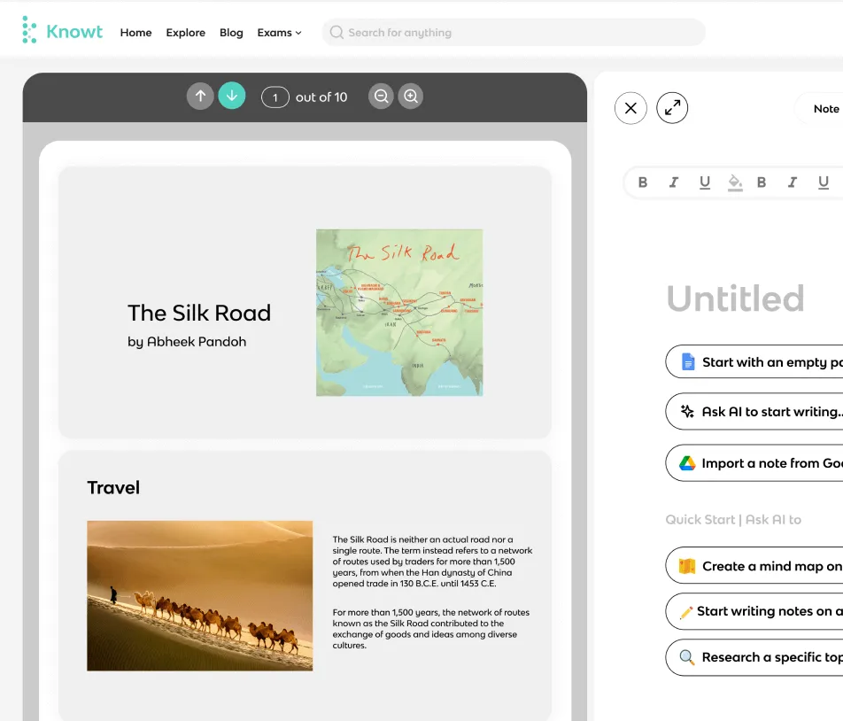Go to the previous page with the up arrow

point(200,97)
